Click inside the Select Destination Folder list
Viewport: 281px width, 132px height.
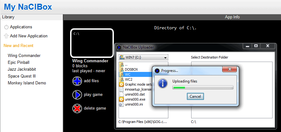(232, 90)
